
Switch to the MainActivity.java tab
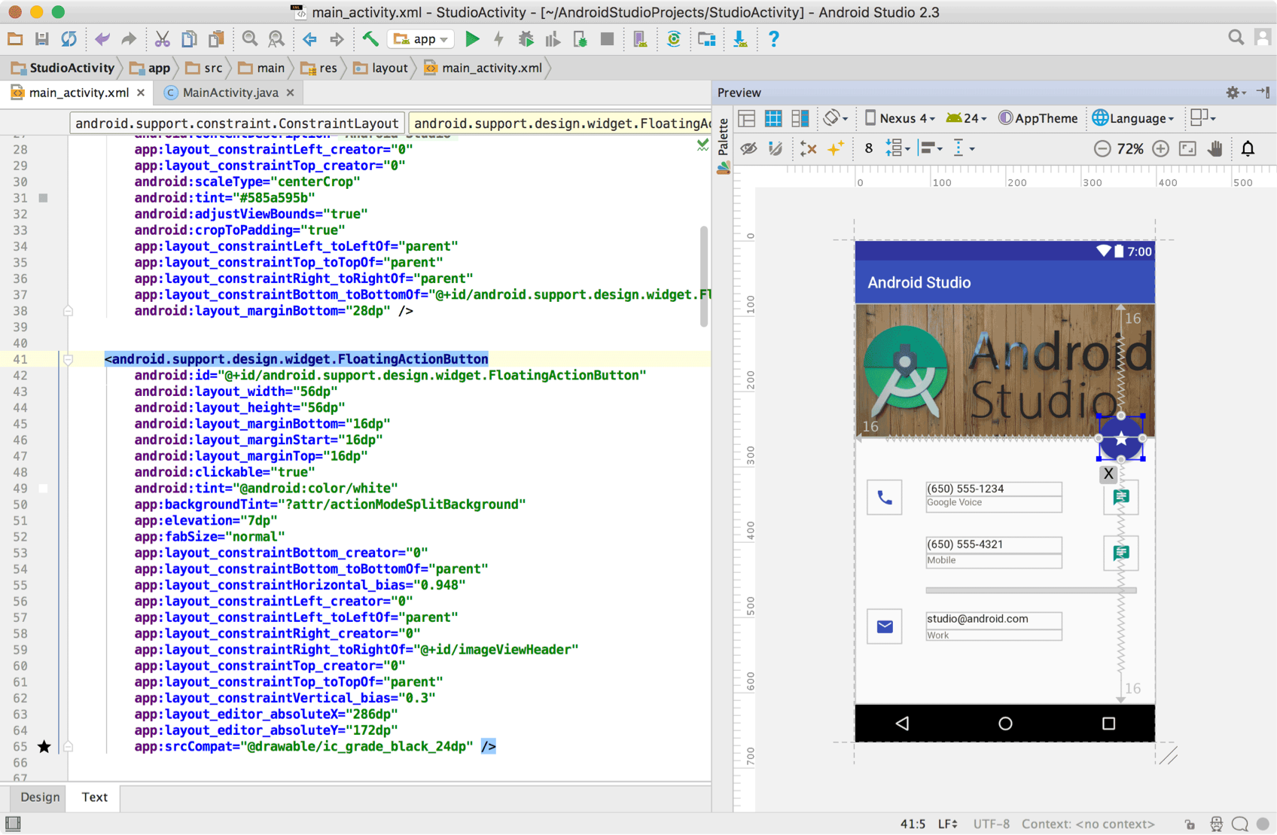point(230,93)
